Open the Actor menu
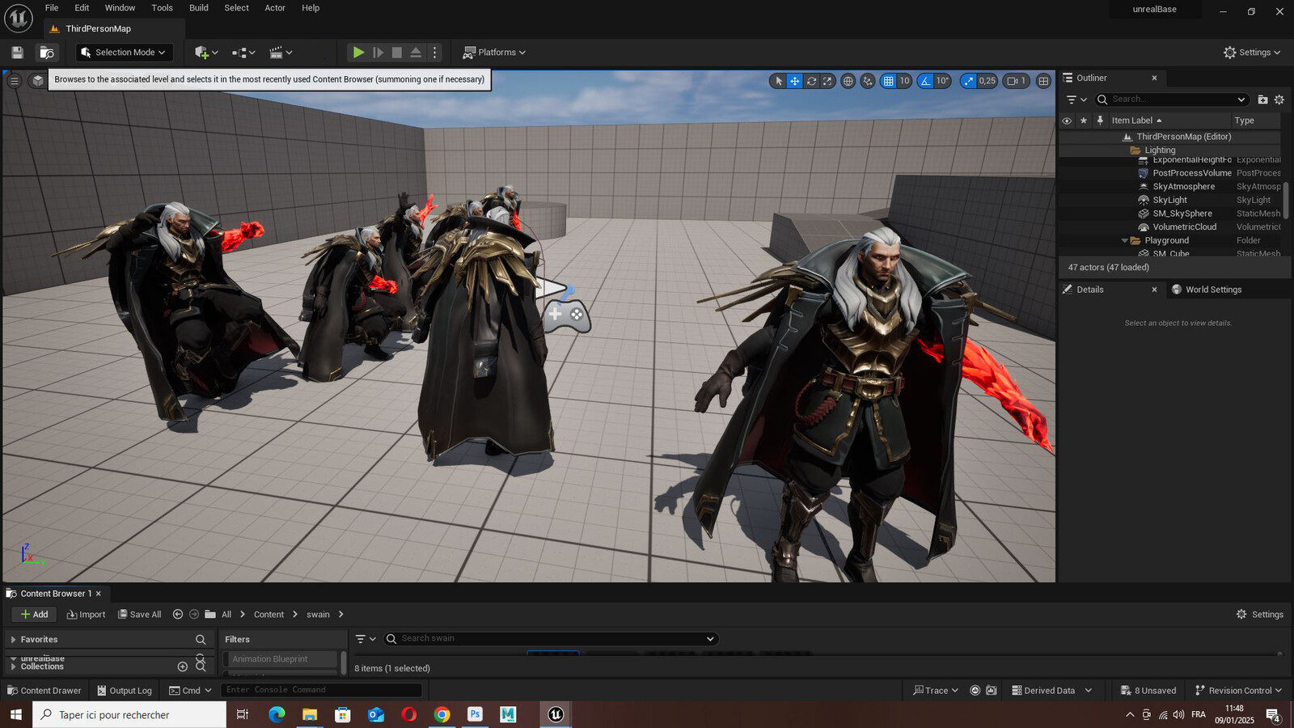Image resolution: width=1294 pixels, height=728 pixels. [275, 8]
